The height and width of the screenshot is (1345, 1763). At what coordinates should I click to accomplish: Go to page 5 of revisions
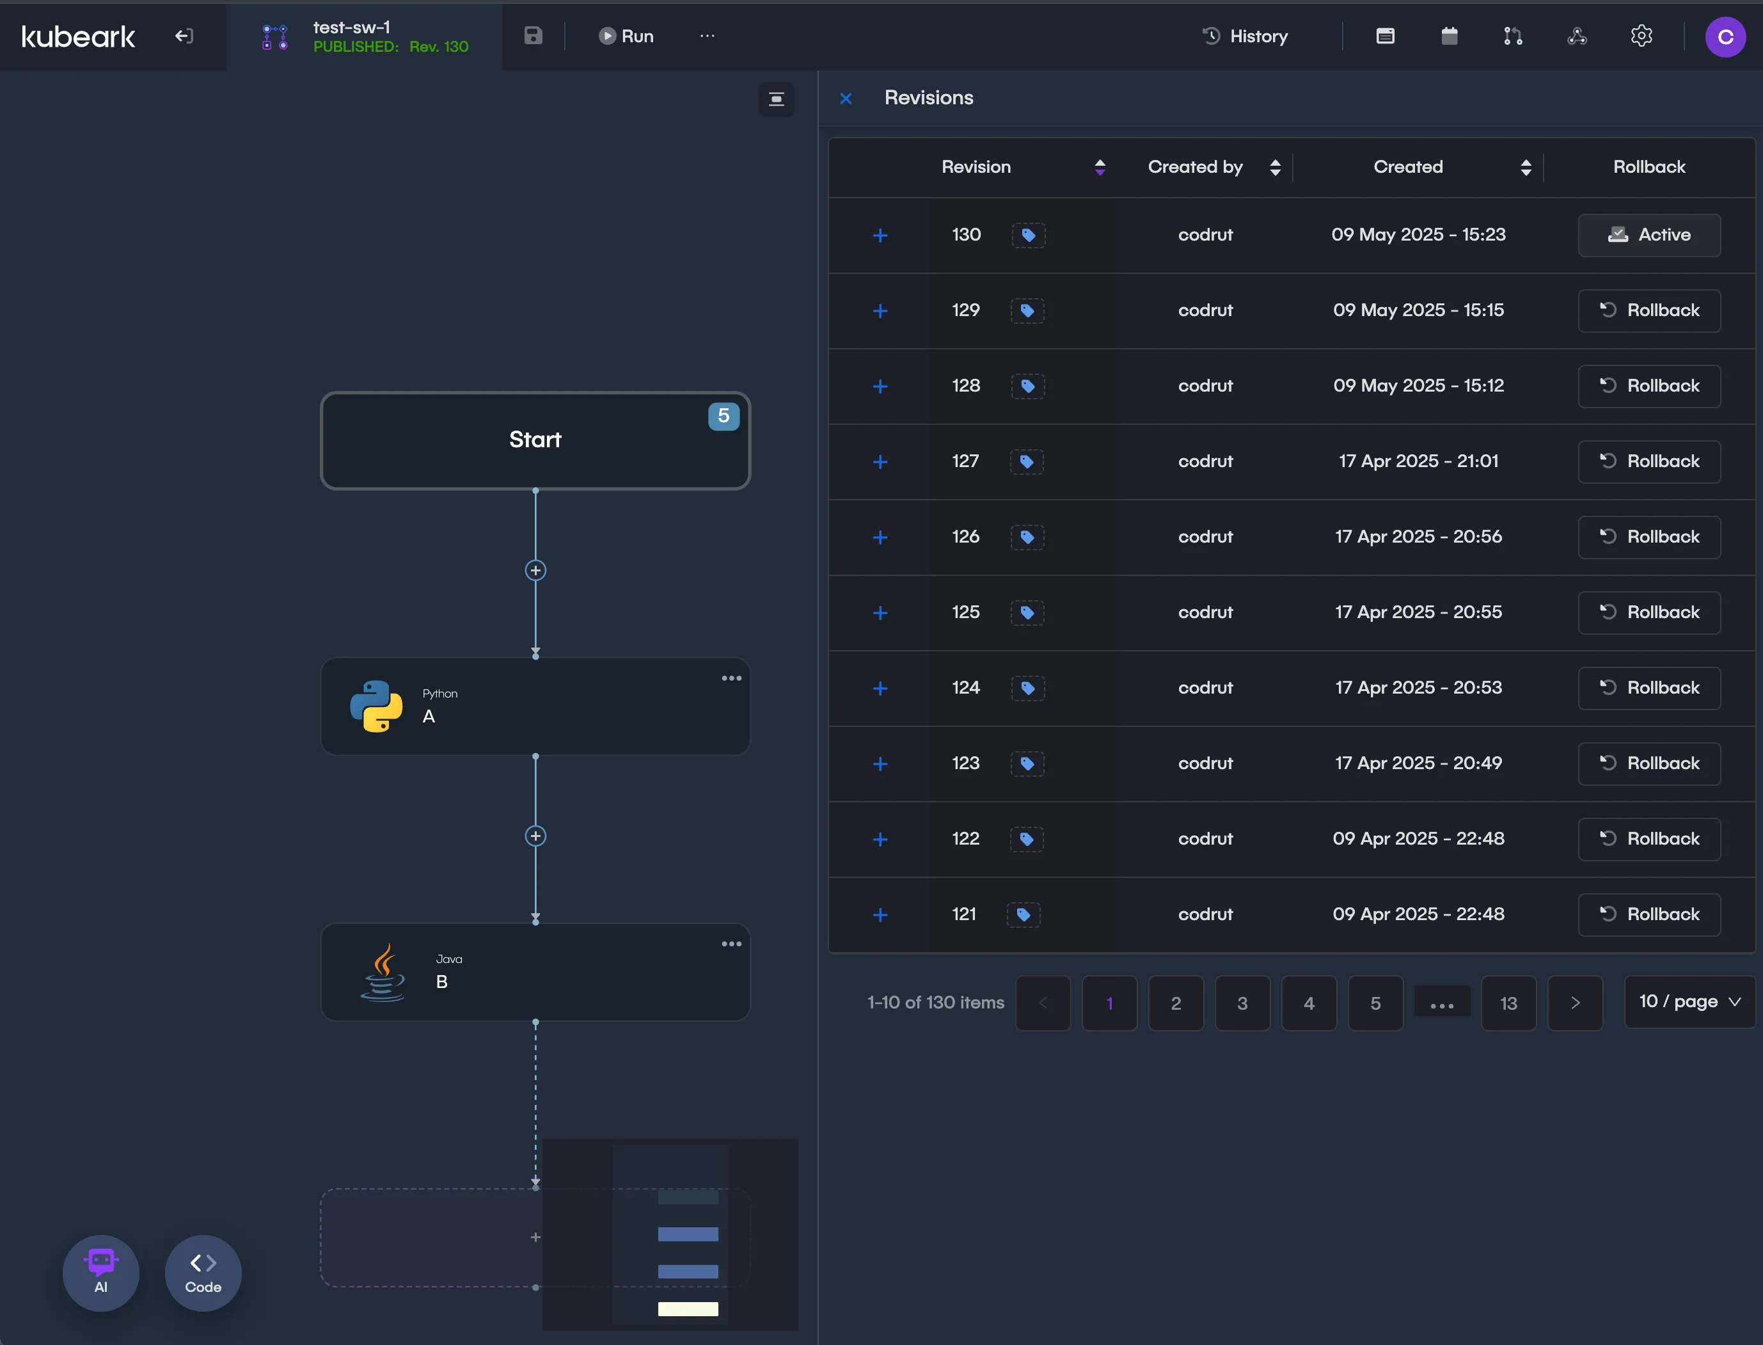[1375, 1003]
